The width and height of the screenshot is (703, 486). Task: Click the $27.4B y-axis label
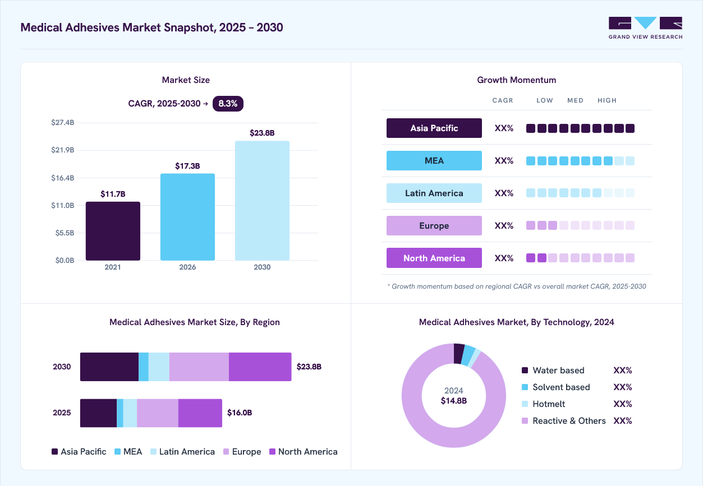coord(63,122)
